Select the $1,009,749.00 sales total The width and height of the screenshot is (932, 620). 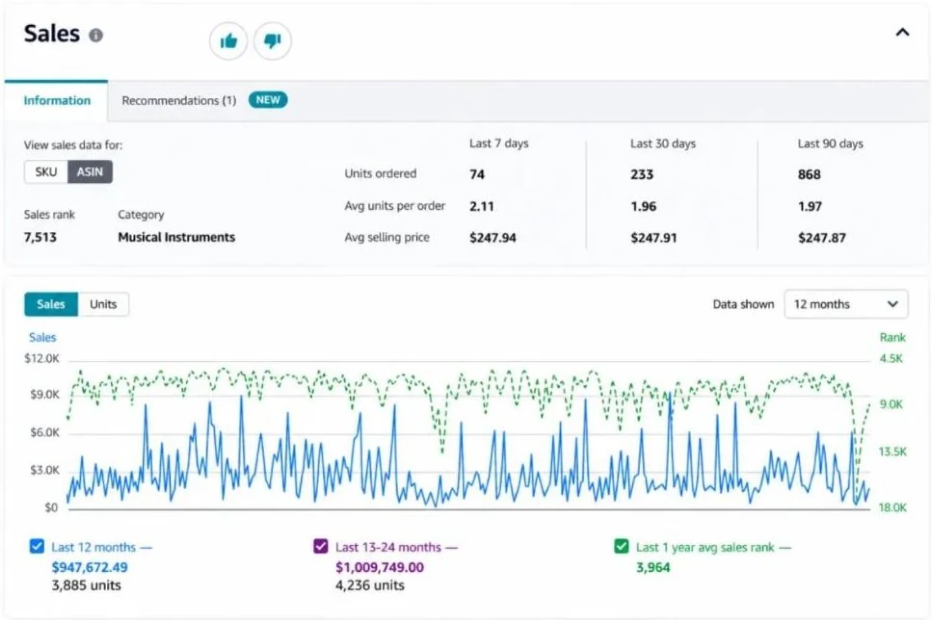click(380, 567)
